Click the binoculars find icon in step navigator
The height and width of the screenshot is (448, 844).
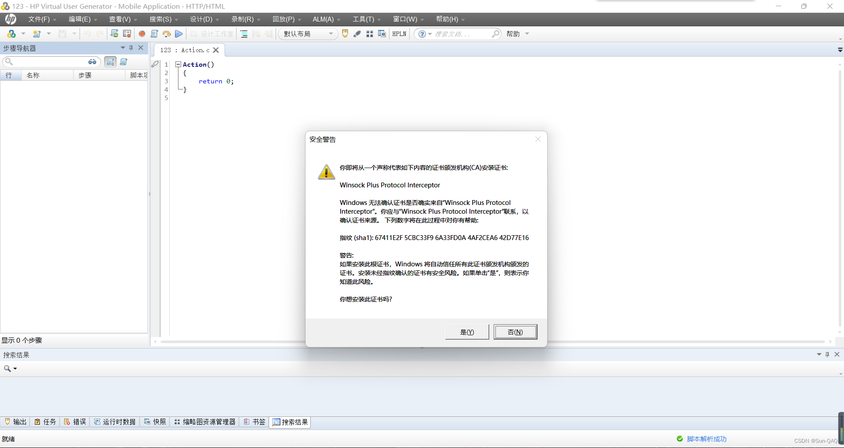pos(92,62)
